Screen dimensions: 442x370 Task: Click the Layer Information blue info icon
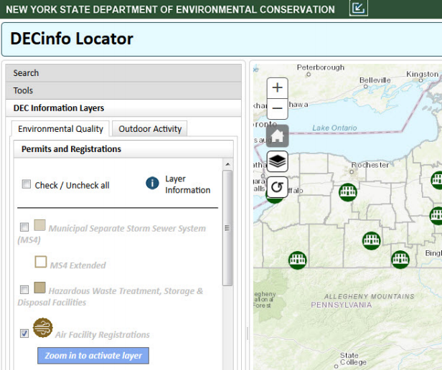click(152, 183)
